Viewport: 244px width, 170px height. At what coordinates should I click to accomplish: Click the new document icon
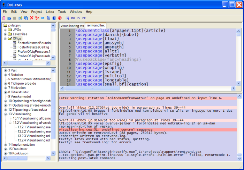tap(4, 18)
